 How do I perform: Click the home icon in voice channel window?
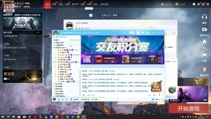(138, 33)
